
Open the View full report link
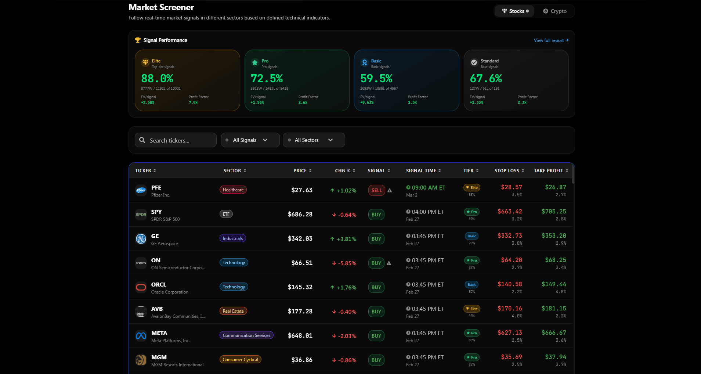(x=550, y=40)
